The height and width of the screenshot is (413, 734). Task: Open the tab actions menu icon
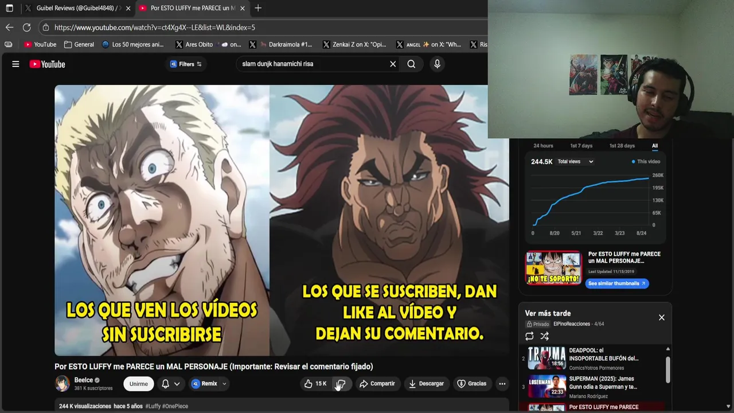9,8
